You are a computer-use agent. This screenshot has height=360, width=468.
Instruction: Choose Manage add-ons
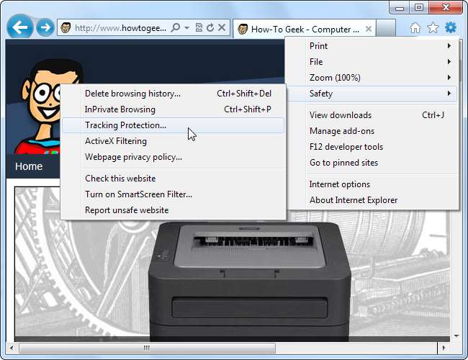(372, 131)
